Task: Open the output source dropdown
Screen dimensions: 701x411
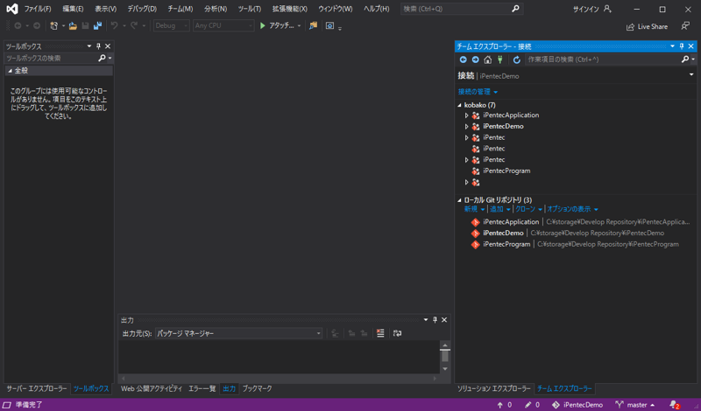Action: [318, 333]
